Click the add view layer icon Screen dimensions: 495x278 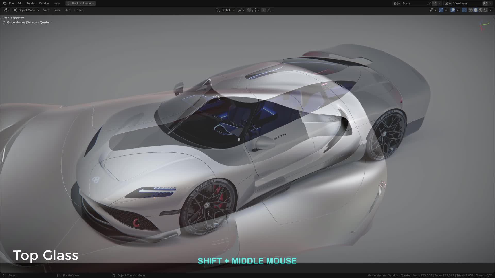(485, 3)
